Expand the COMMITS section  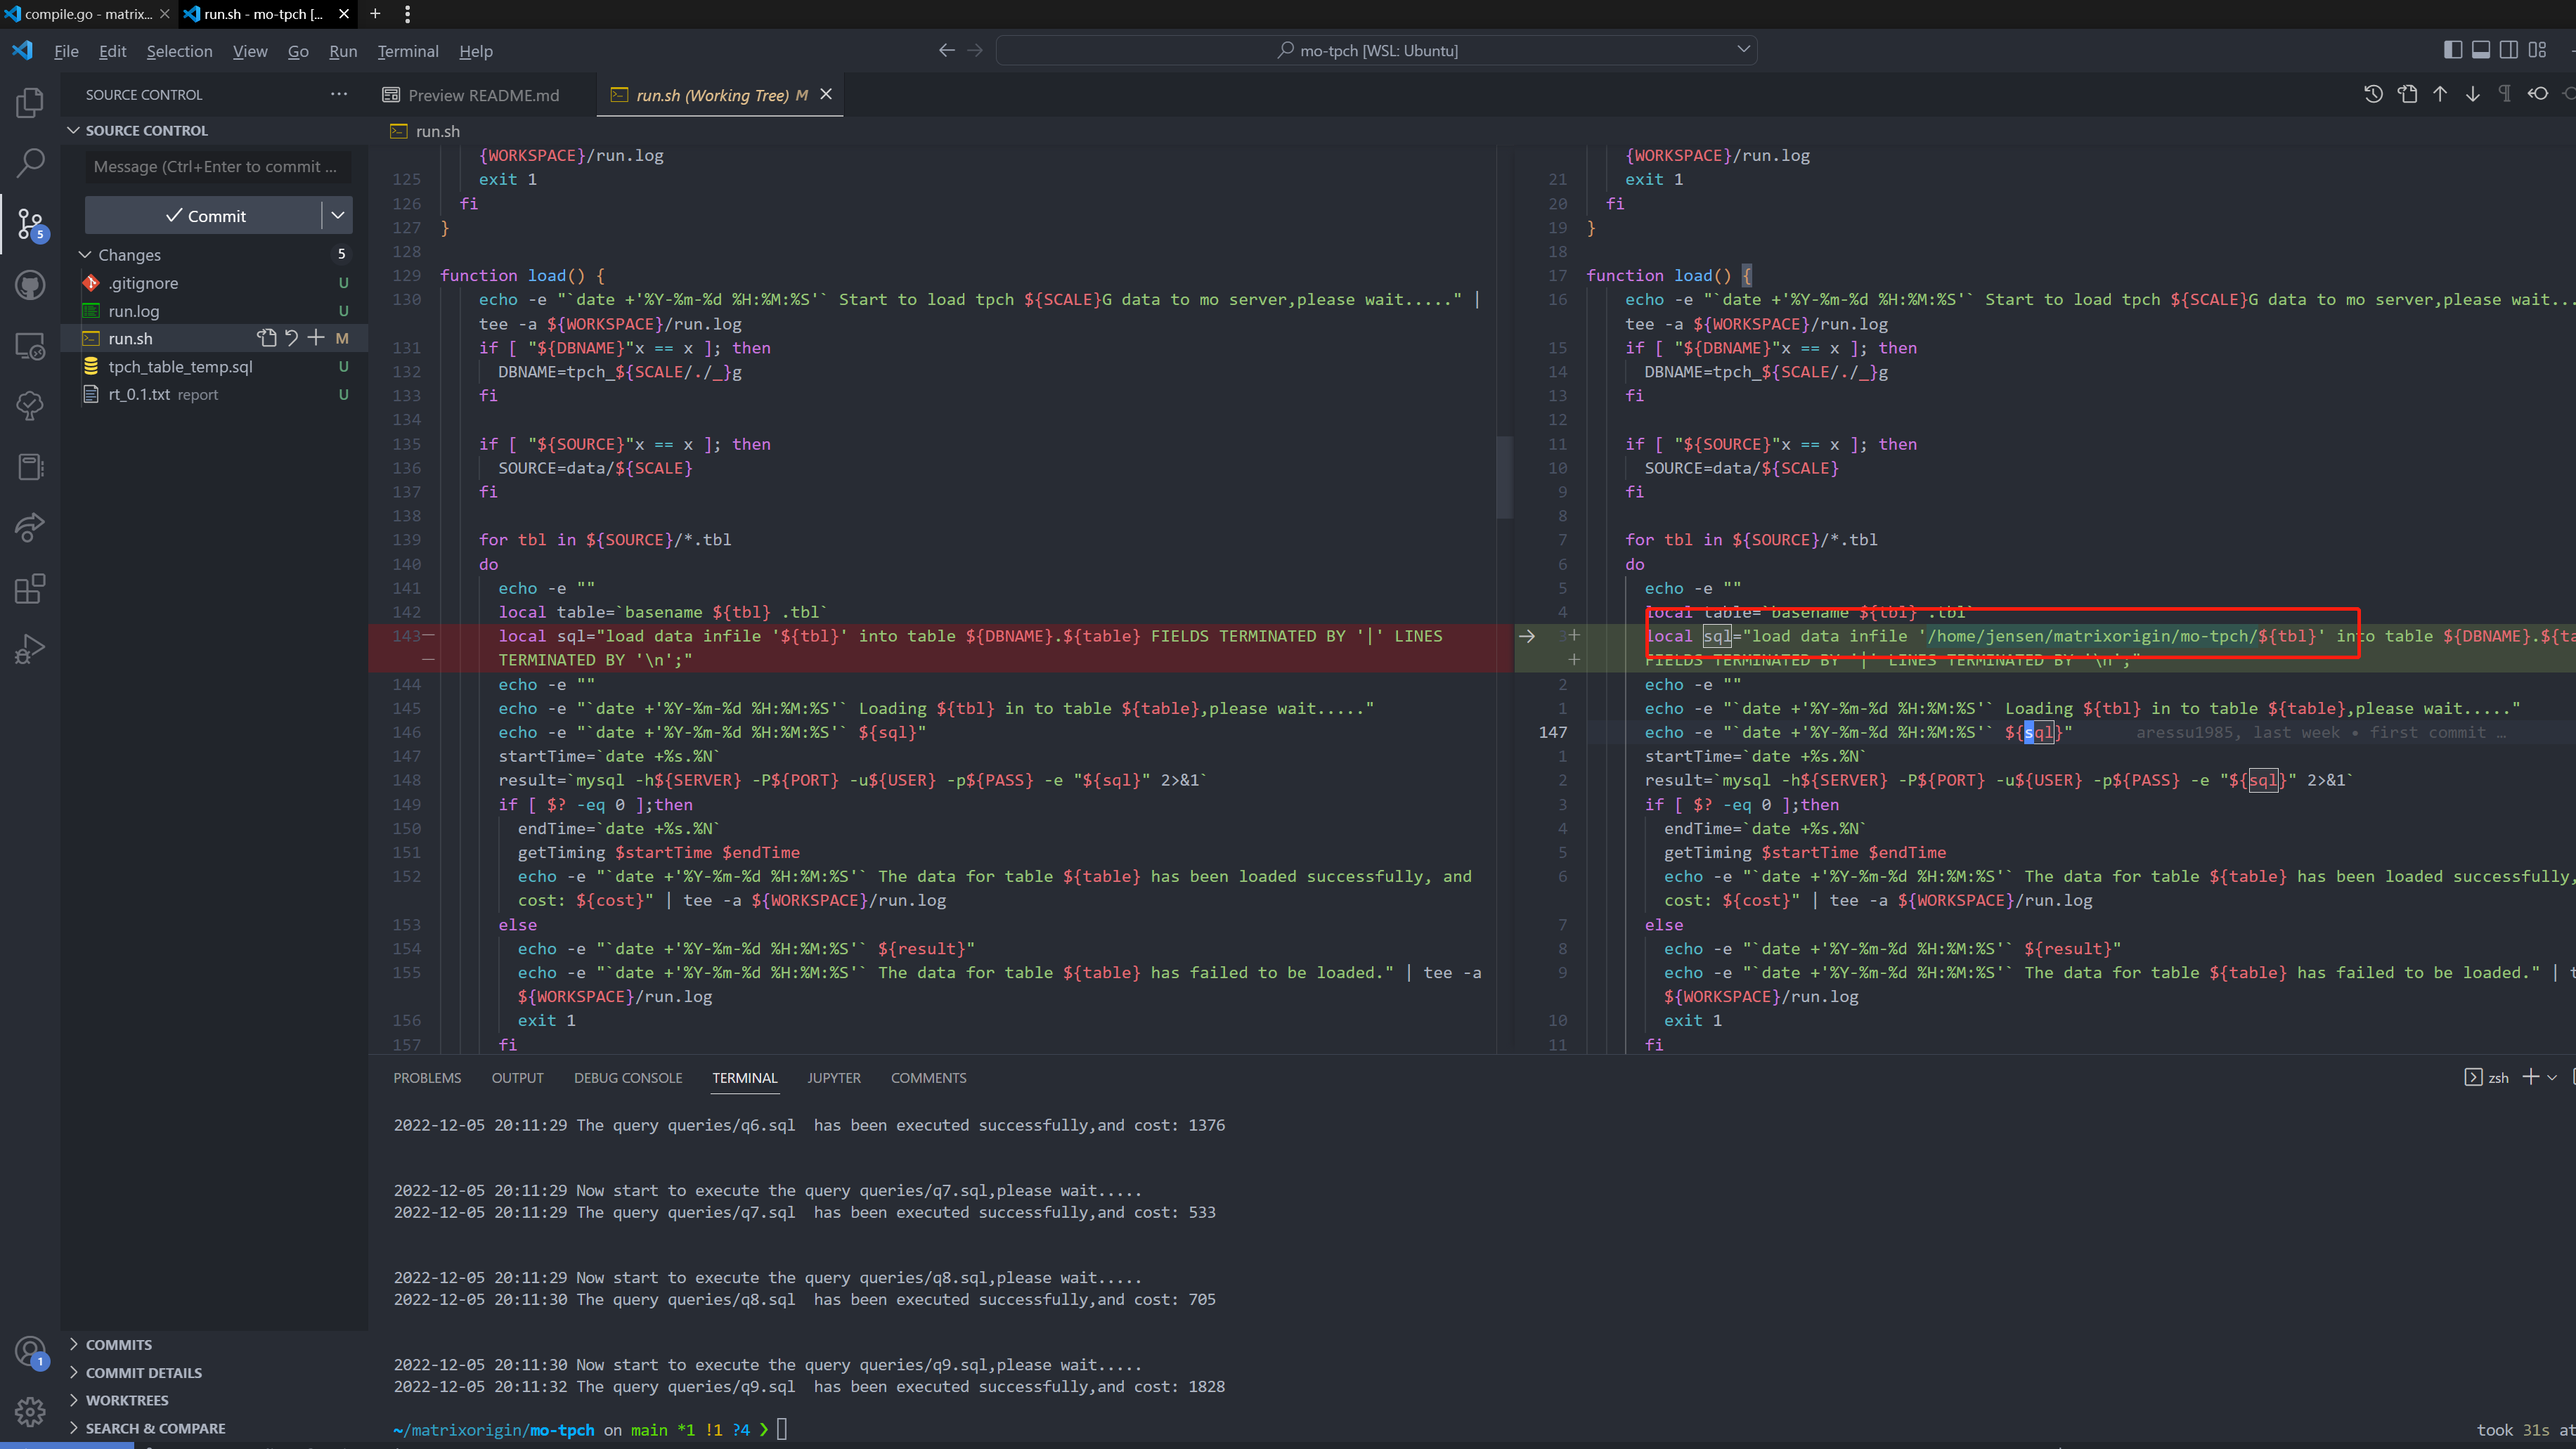pos(119,1344)
